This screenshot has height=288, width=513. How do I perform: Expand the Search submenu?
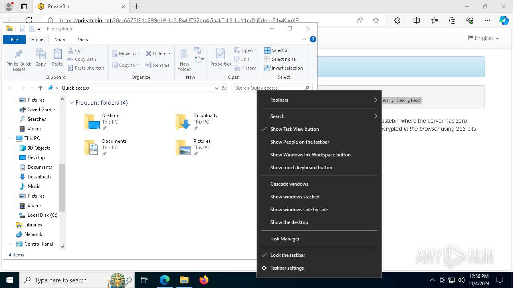(319, 116)
